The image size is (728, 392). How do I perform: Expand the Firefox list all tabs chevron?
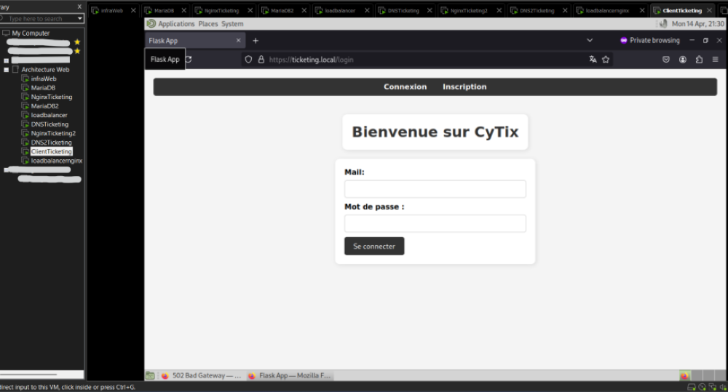pos(590,41)
